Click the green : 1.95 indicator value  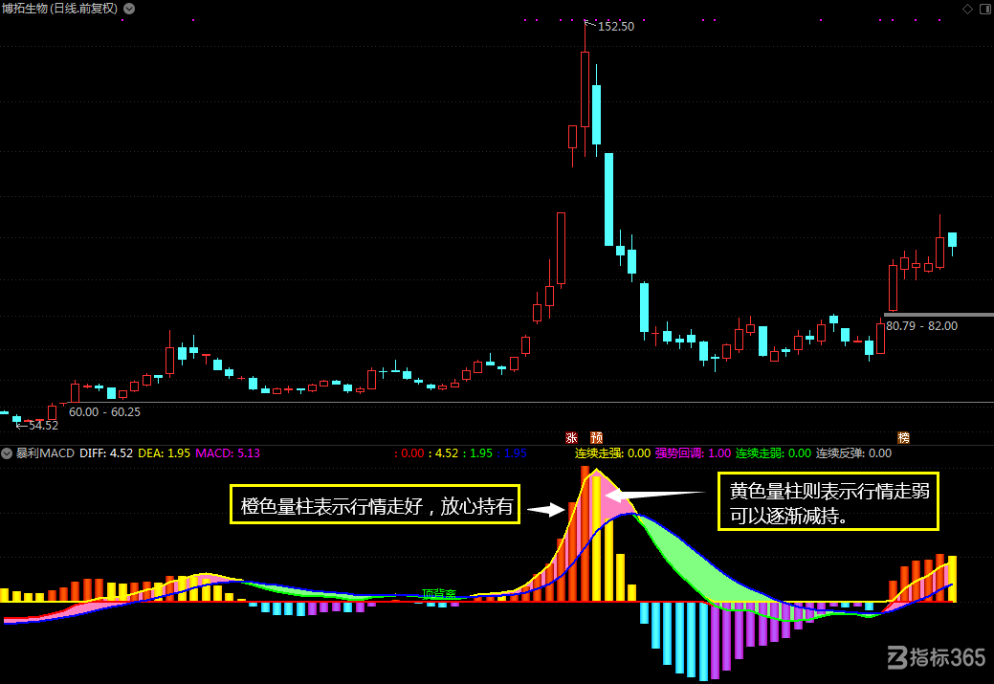coord(477,453)
